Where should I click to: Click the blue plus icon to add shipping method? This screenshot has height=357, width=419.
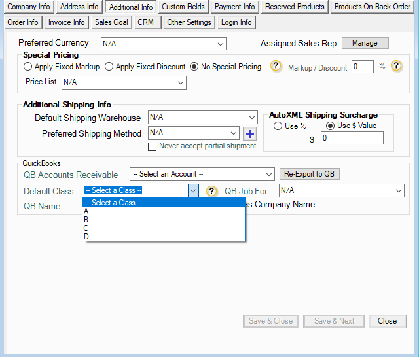[x=249, y=133]
